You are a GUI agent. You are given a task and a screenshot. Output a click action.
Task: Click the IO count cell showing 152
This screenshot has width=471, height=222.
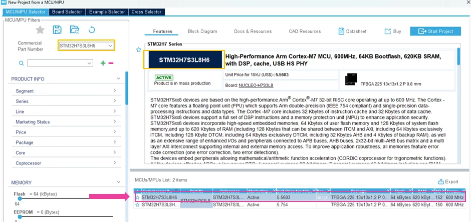pos(439,197)
